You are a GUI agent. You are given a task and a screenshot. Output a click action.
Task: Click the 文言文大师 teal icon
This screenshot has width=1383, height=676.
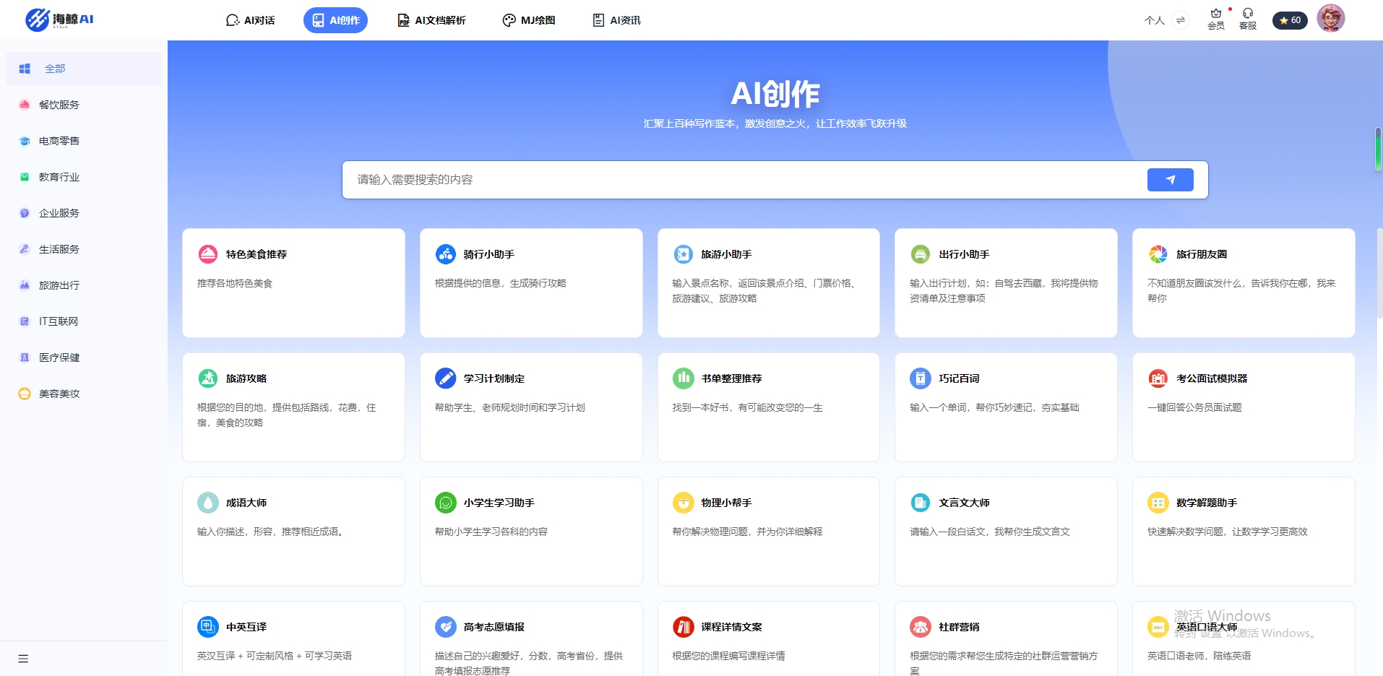click(921, 503)
